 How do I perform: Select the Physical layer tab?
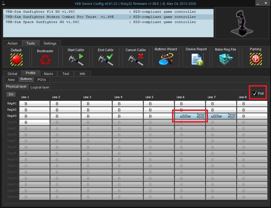(x=16, y=87)
